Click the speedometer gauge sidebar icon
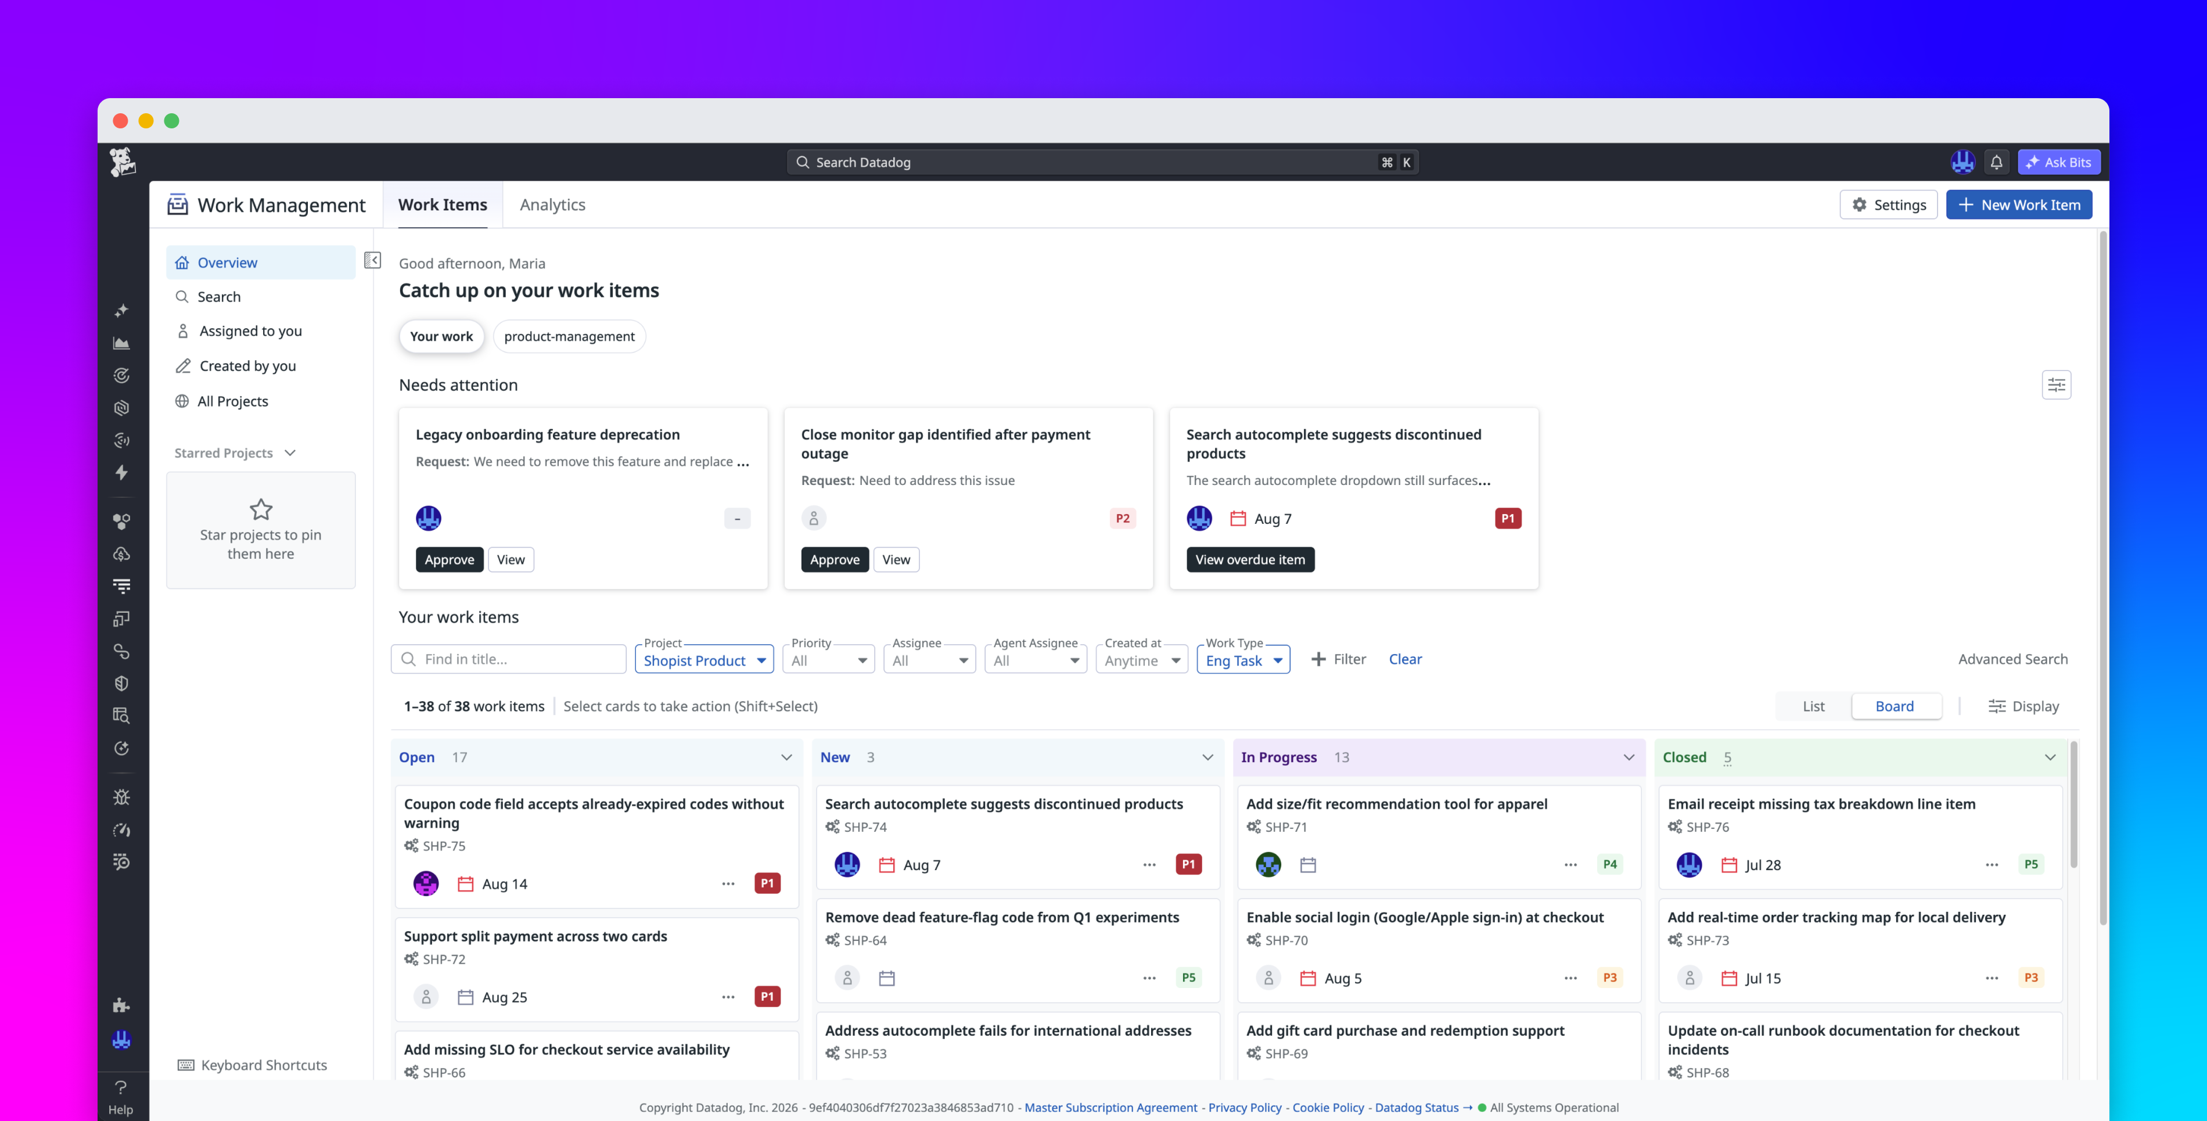2207x1121 pixels. tap(121, 829)
